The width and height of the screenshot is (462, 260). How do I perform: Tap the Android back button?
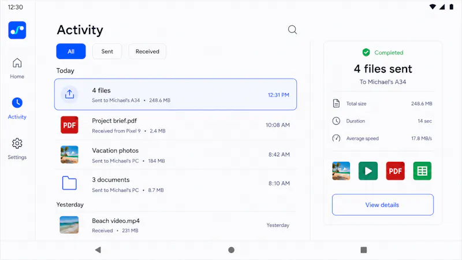tap(98, 250)
